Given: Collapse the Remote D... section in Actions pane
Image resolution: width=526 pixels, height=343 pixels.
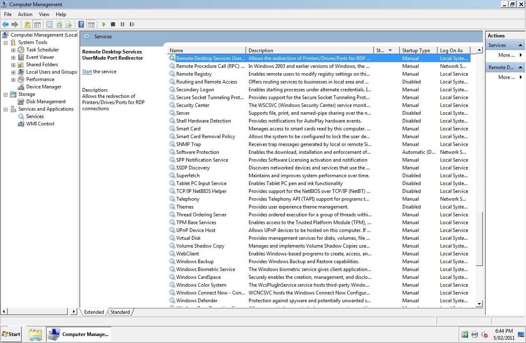Looking at the screenshot, I should (520, 67).
